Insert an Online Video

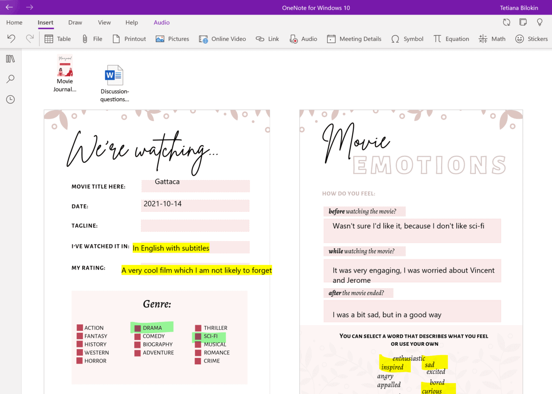[223, 39]
